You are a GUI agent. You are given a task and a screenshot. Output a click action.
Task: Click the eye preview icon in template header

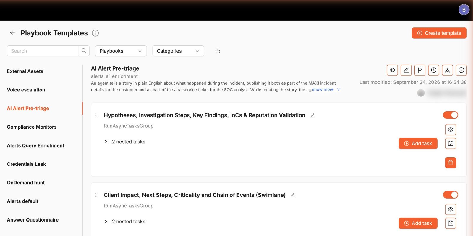pyautogui.click(x=392, y=70)
